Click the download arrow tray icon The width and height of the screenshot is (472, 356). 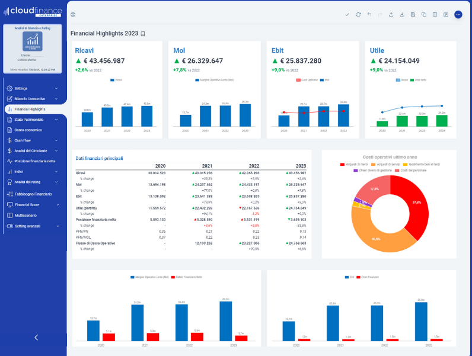pyautogui.click(x=402, y=14)
